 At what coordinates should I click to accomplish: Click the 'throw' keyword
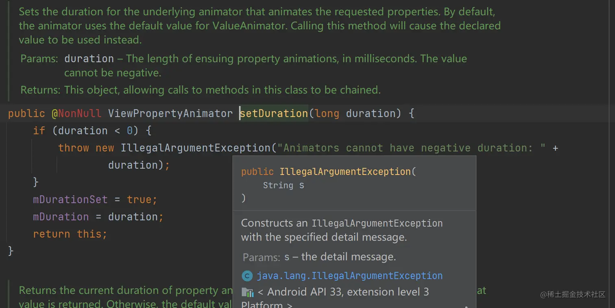(x=73, y=148)
